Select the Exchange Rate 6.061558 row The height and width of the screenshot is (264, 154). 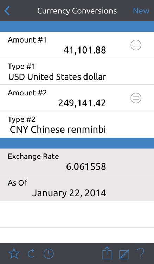click(x=77, y=162)
